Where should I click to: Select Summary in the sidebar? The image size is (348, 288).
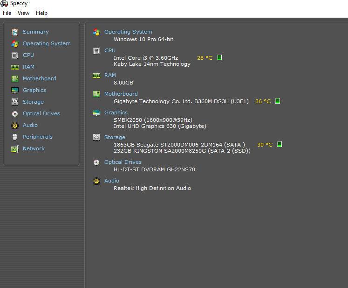(x=36, y=32)
